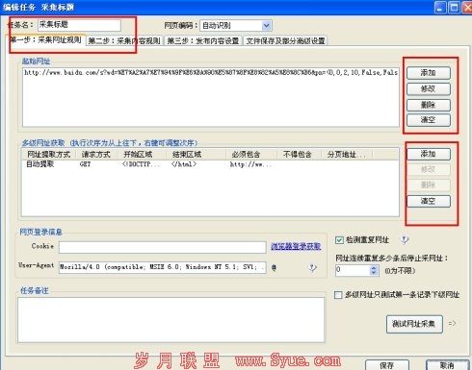Click into the User-Agent input field
This screenshot has width=472, height=370.
(x=162, y=267)
